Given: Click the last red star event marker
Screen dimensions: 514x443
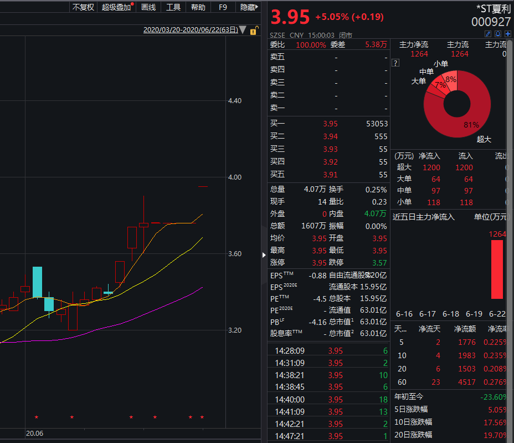Looking at the screenshot, I should click(x=202, y=417).
